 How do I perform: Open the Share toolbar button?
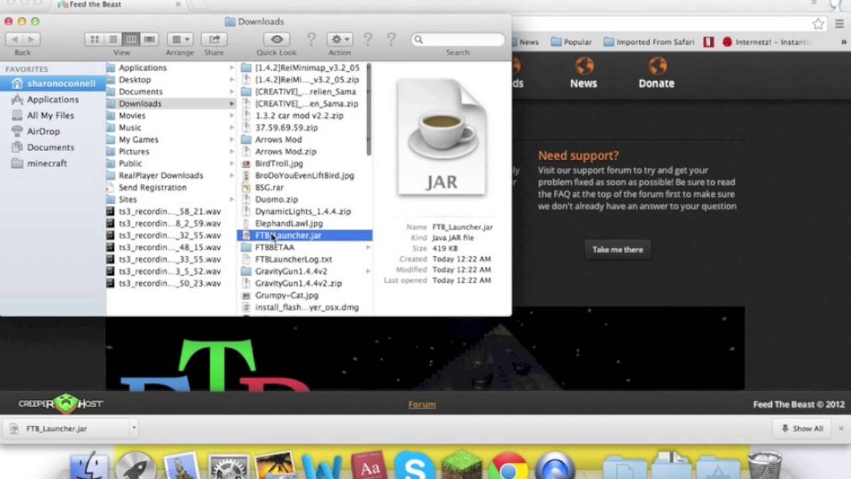pyautogui.click(x=214, y=40)
